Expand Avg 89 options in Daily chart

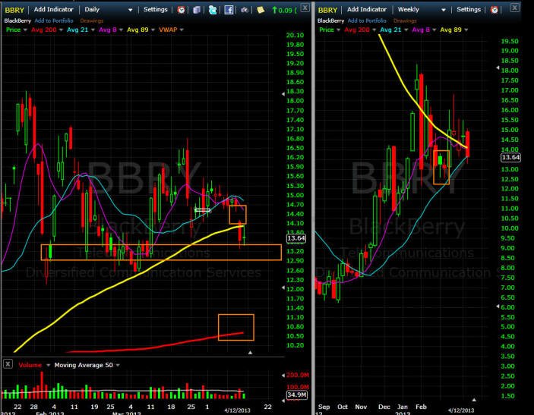click(153, 30)
